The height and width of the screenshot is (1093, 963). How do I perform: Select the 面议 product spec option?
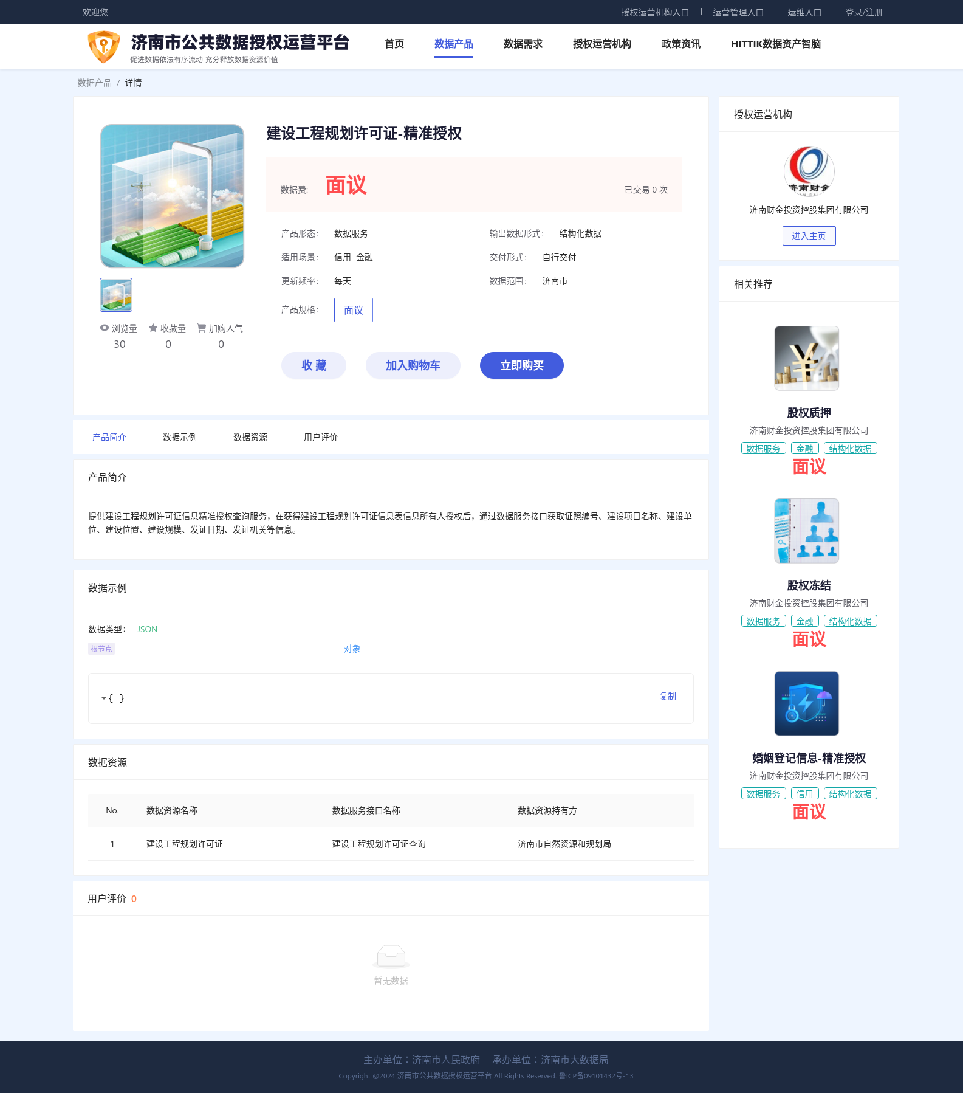pyautogui.click(x=354, y=310)
